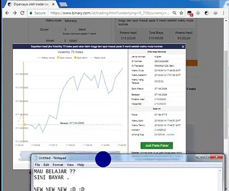Toggle the Spot akhir legend item
Viewport: 229px width, 191px height.
pyautogui.click(x=81, y=58)
